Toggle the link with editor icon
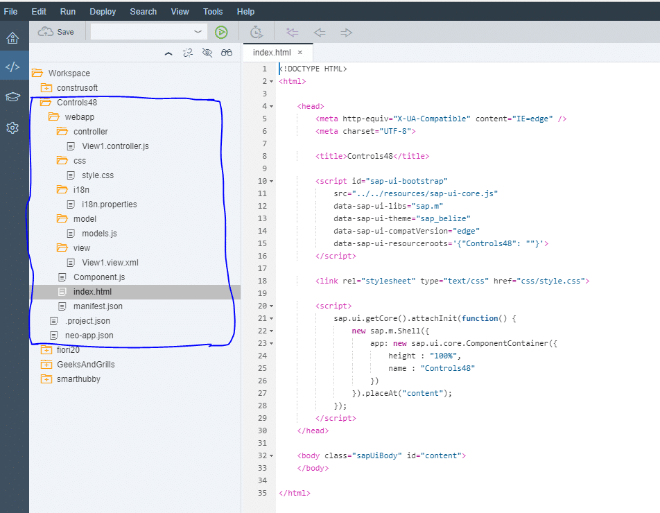The width and height of the screenshot is (660, 513). click(188, 53)
